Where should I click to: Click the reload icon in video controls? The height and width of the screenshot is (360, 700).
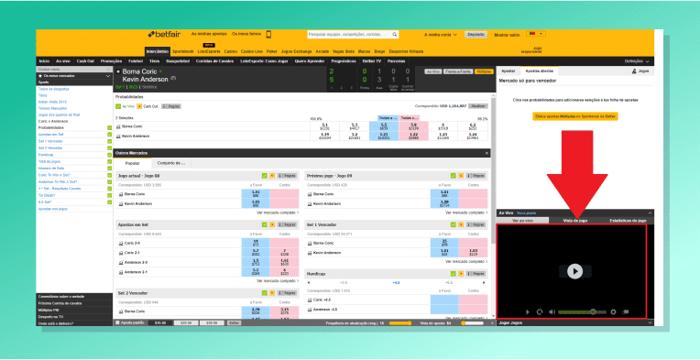point(540,312)
